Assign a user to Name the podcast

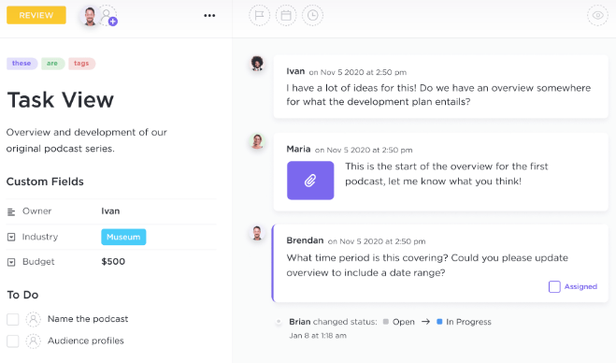click(x=34, y=319)
